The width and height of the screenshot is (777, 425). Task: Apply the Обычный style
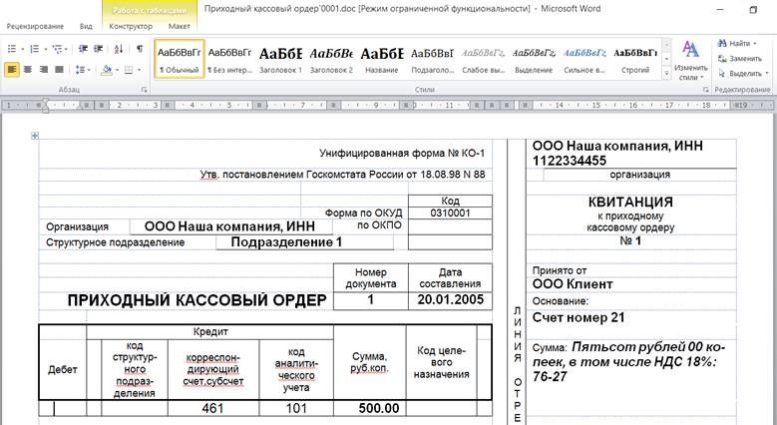click(180, 59)
